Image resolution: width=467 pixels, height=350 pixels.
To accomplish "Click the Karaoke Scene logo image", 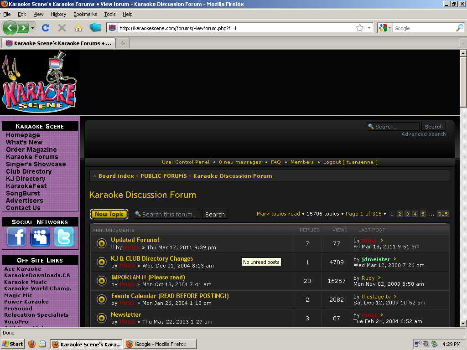I will tap(40, 82).
